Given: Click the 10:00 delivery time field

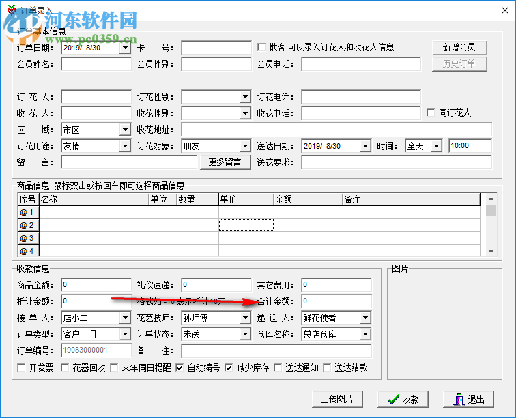Looking at the screenshot, I should 470,146.
